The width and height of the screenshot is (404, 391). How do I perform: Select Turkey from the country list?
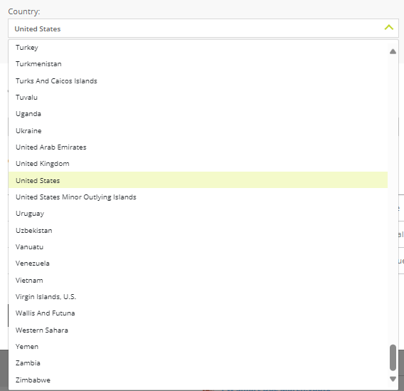pyautogui.click(x=198, y=48)
